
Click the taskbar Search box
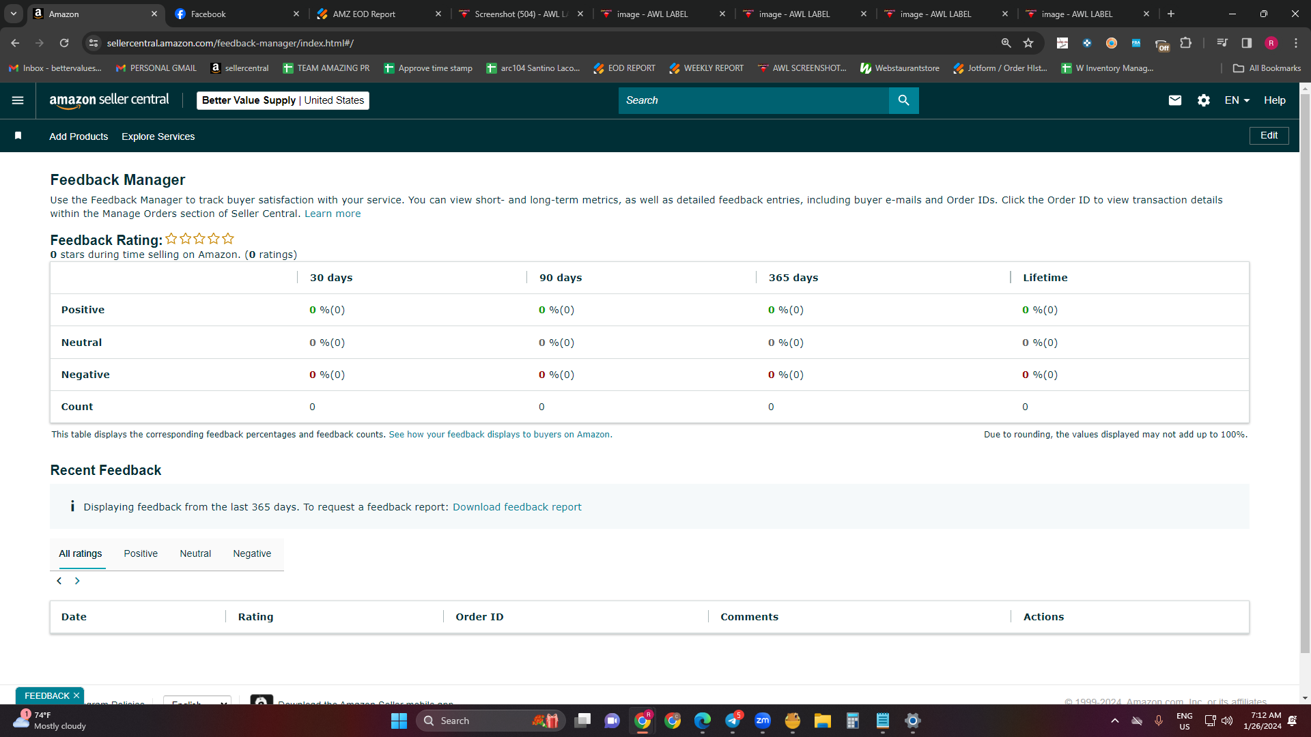point(490,721)
